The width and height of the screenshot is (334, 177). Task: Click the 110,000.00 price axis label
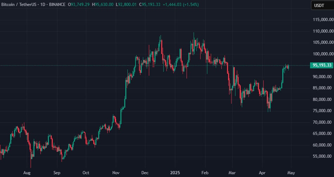point(323,31)
